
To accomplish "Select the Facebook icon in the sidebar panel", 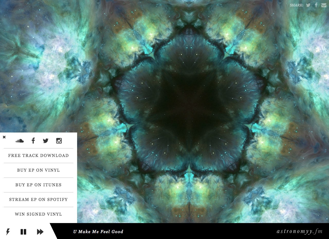I will click(33, 141).
